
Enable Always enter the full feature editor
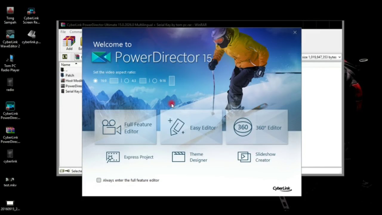[x=99, y=180]
